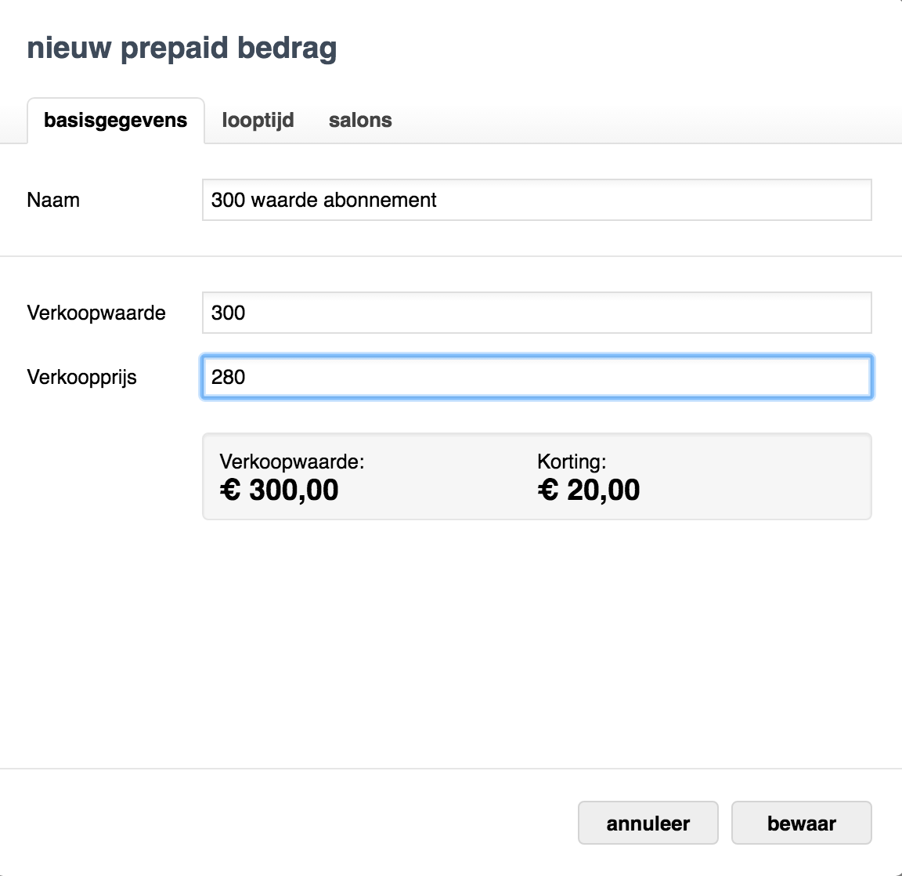Select the € 20,00 discount amount

click(589, 490)
